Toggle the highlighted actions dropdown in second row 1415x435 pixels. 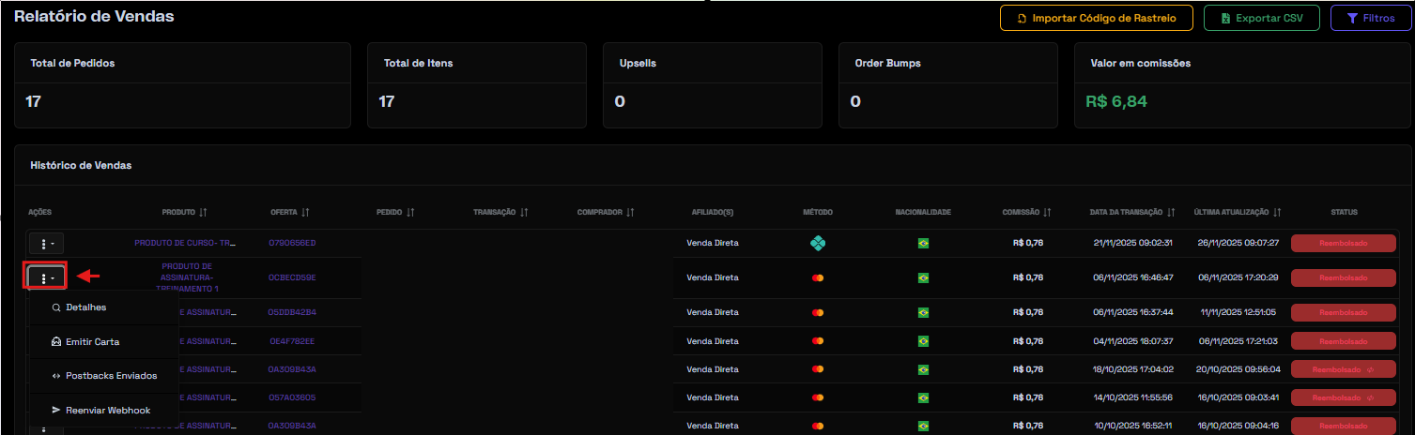pyautogui.click(x=47, y=277)
